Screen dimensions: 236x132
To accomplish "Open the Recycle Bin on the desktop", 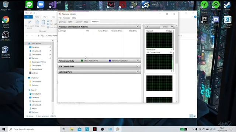I will click(6, 6).
